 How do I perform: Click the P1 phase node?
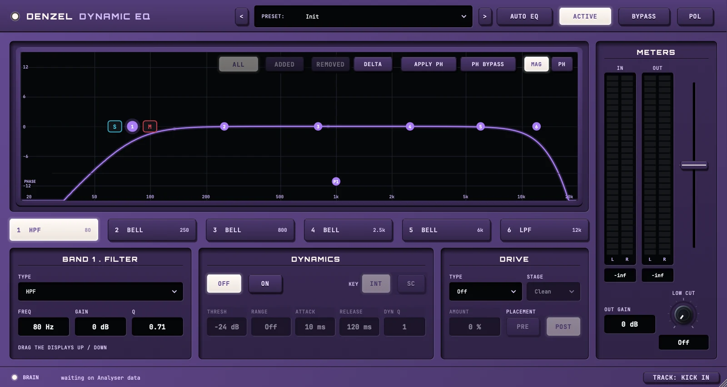336,181
